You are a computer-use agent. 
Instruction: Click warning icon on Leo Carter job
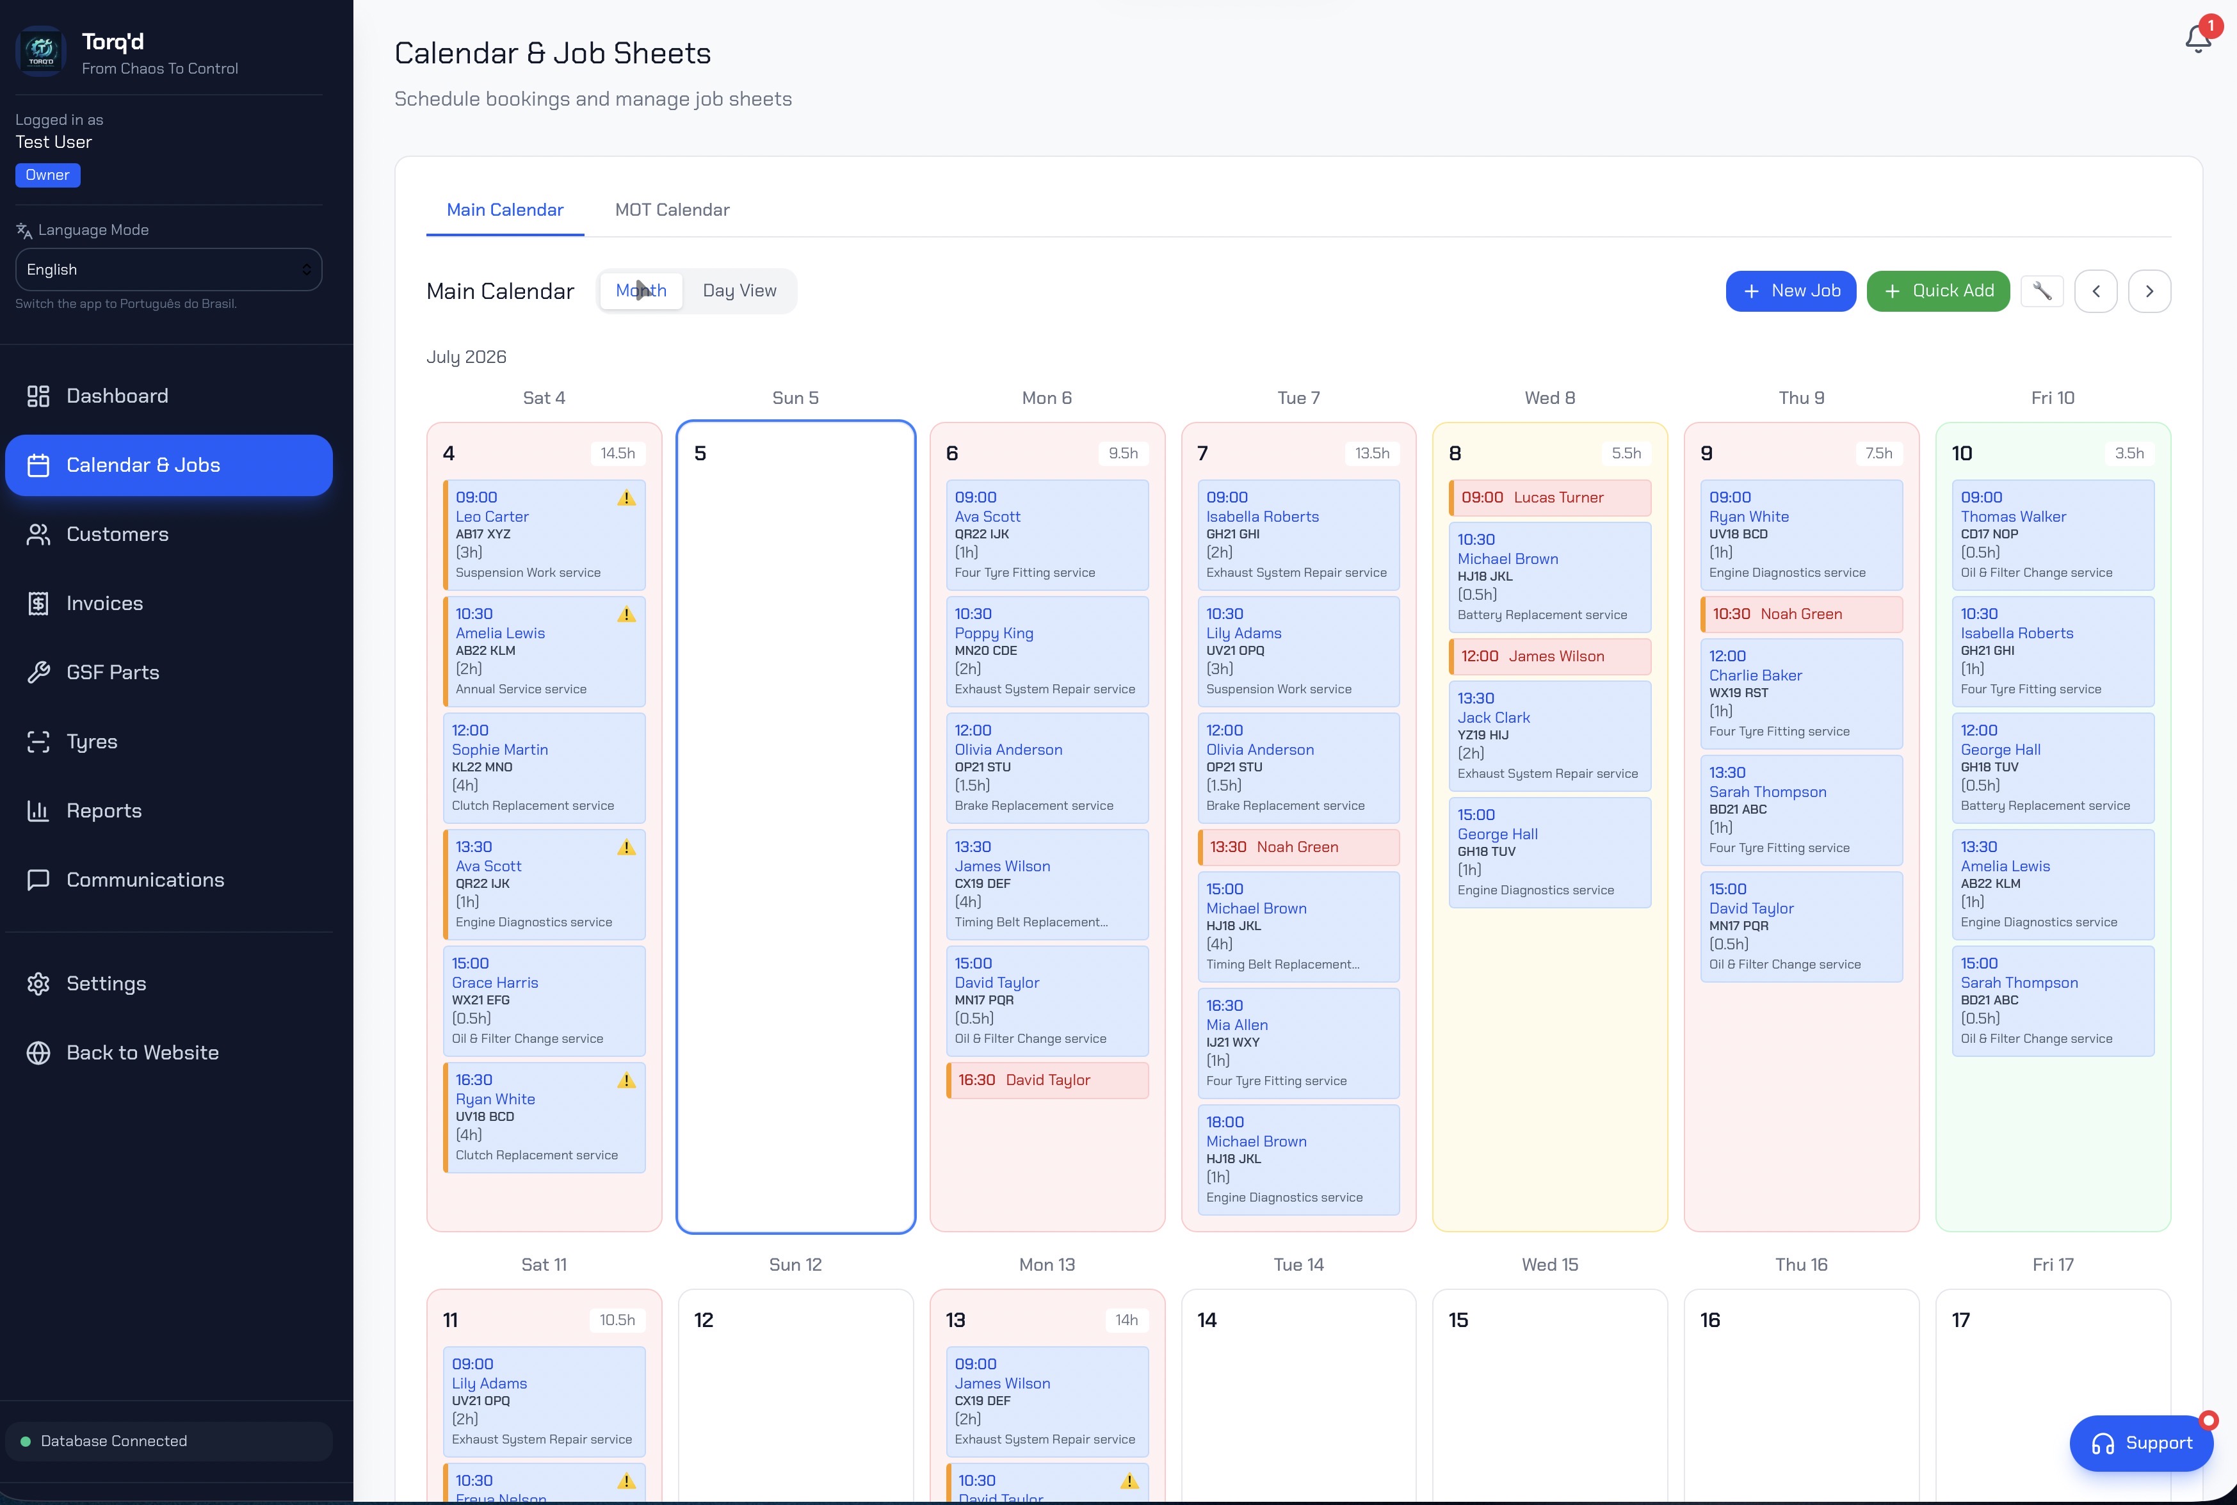[627, 498]
